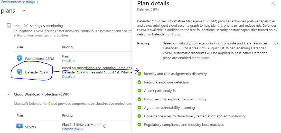Go to Environment settings breadcrumb
The width and height of the screenshot is (281, 133).
pyautogui.click(x=18, y=2)
